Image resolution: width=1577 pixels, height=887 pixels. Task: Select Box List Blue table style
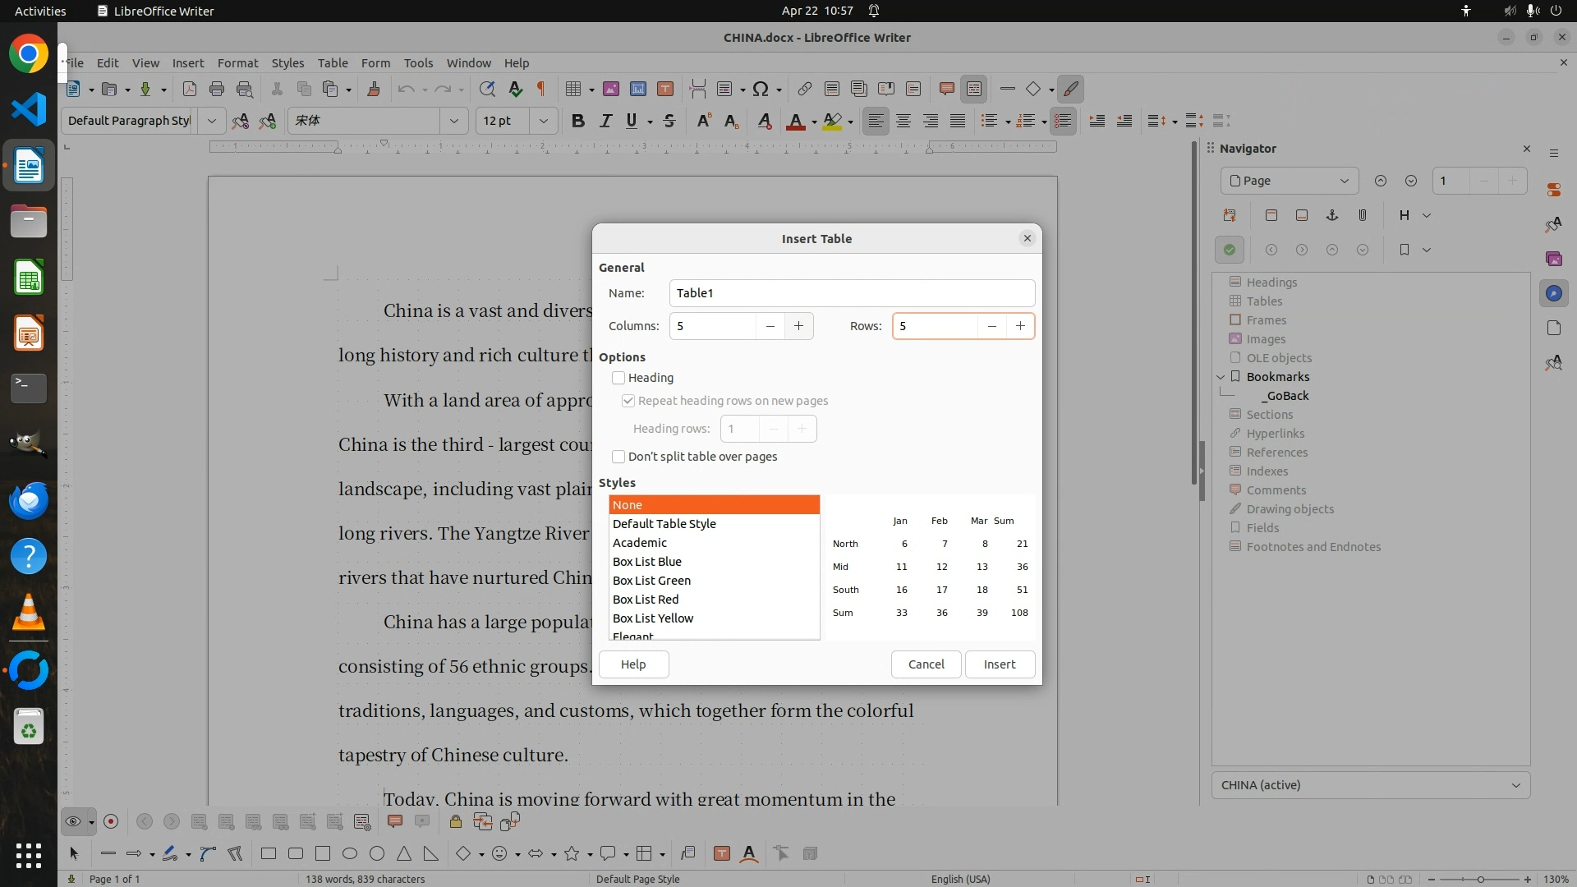pos(647,562)
